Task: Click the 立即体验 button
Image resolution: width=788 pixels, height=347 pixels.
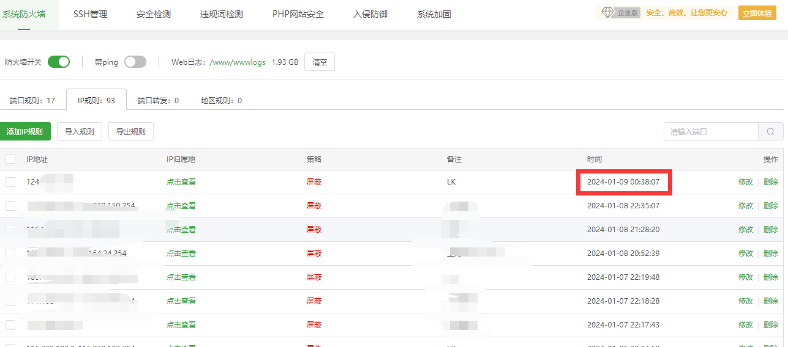Action: (x=757, y=13)
